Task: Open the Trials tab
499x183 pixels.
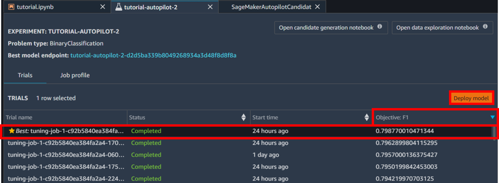Action: pyautogui.click(x=25, y=75)
